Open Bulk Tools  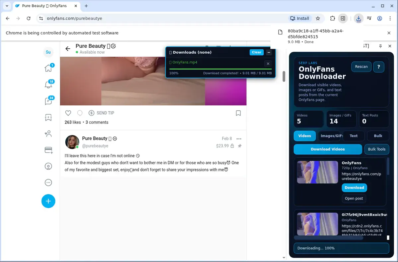tap(377, 149)
